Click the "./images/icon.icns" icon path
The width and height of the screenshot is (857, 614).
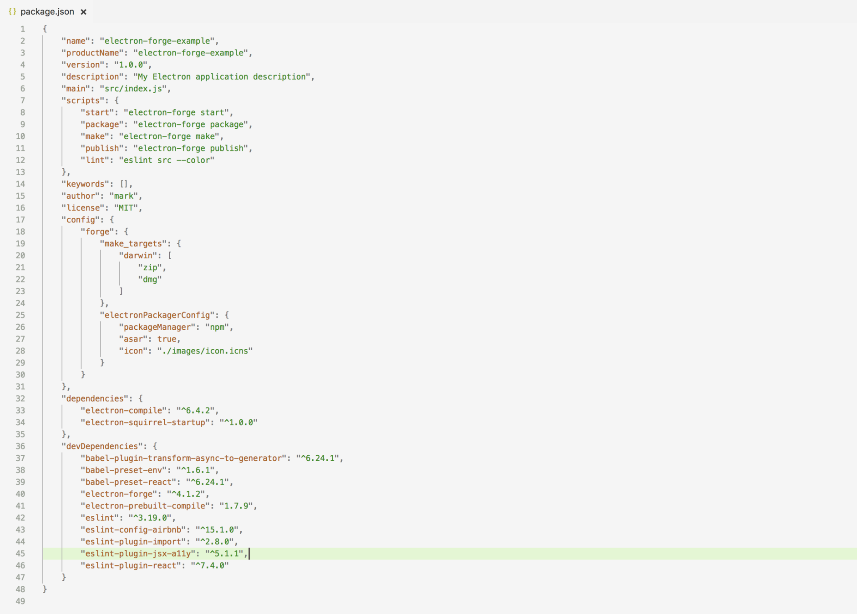205,351
